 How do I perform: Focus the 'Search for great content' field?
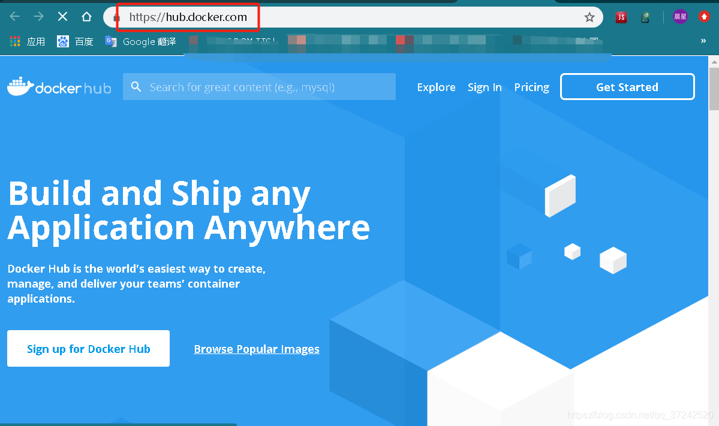click(259, 86)
